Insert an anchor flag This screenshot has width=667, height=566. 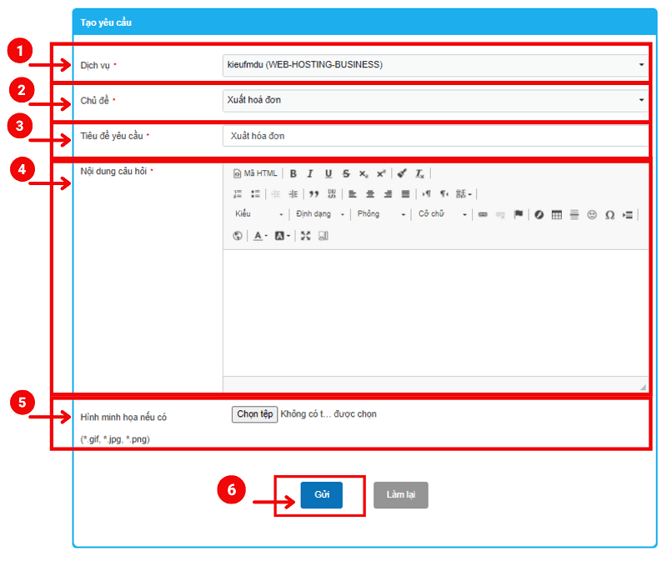(x=518, y=214)
